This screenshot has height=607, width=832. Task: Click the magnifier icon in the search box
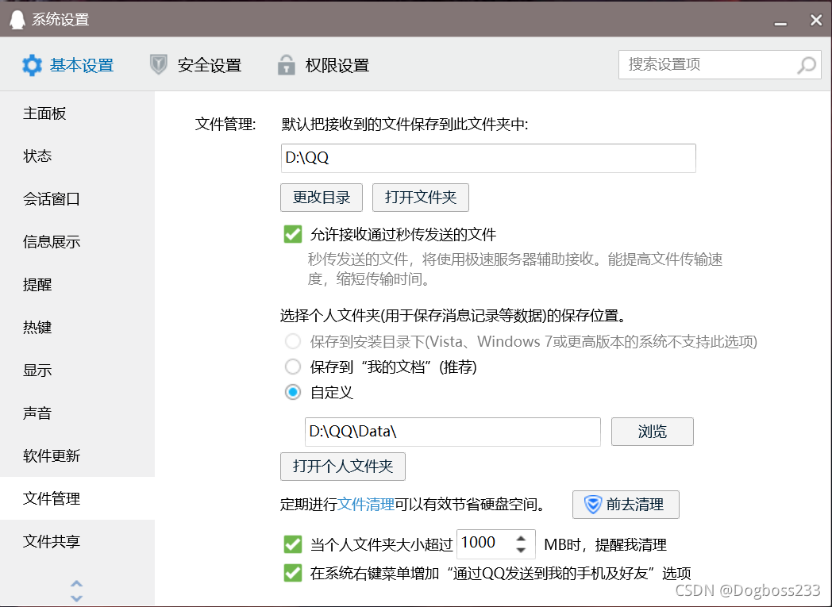(806, 65)
